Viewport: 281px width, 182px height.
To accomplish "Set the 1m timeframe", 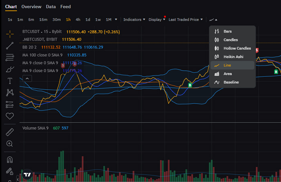I will pyautogui.click(x=20, y=20).
